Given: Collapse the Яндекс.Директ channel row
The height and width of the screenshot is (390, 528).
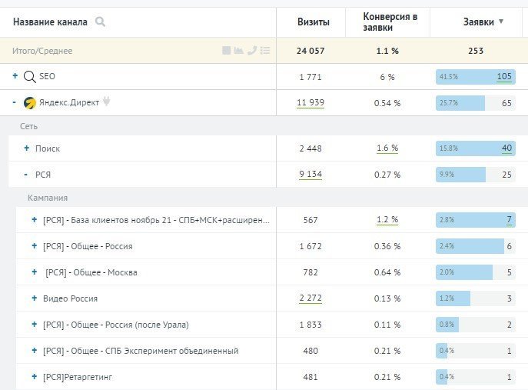Looking at the screenshot, I should (15, 102).
